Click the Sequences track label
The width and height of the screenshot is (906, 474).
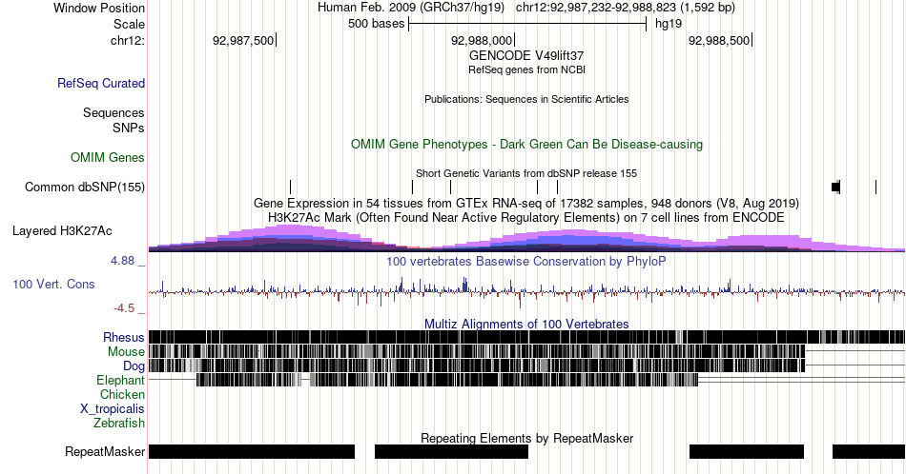113,112
